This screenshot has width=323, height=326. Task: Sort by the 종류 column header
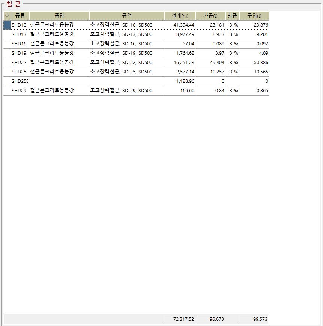click(20, 16)
